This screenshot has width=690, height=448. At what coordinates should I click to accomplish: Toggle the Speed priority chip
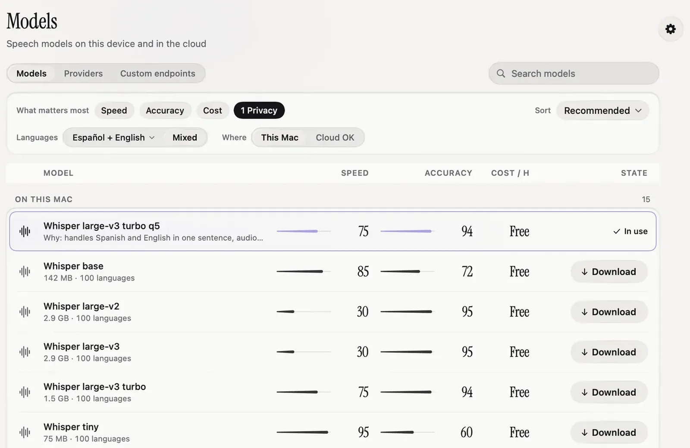[x=114, y=110]
